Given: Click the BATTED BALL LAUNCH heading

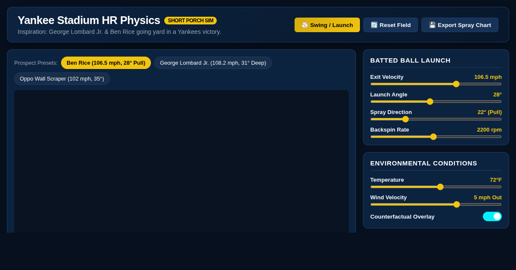Looking at the screenshot, I should pyautogui.click(x=410, y=60).
